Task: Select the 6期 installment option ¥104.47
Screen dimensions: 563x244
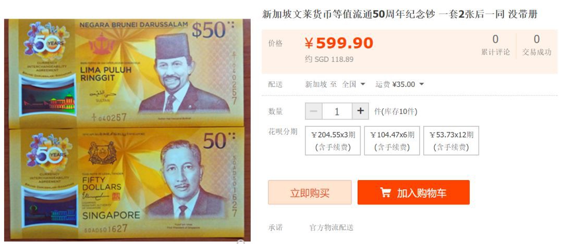Action: click(x=392, y=141)
